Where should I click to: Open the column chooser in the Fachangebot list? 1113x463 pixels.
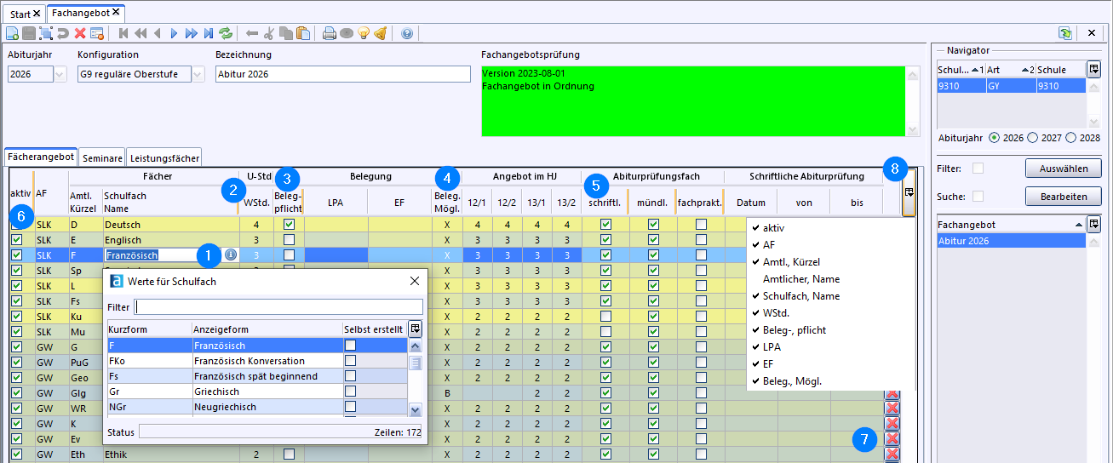(1093, 225)
